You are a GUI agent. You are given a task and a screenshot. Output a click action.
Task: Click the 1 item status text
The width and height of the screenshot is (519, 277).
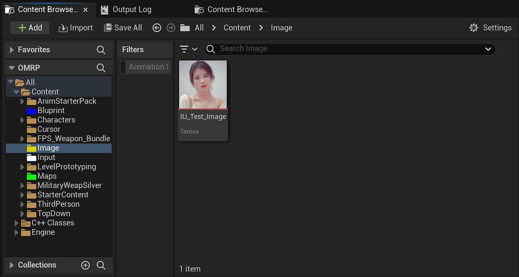(x=190, y=269)
